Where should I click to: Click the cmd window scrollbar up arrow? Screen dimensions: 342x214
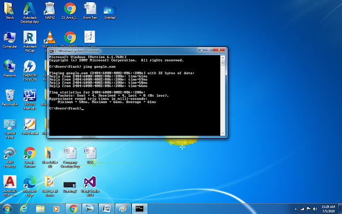coord(223,58)
